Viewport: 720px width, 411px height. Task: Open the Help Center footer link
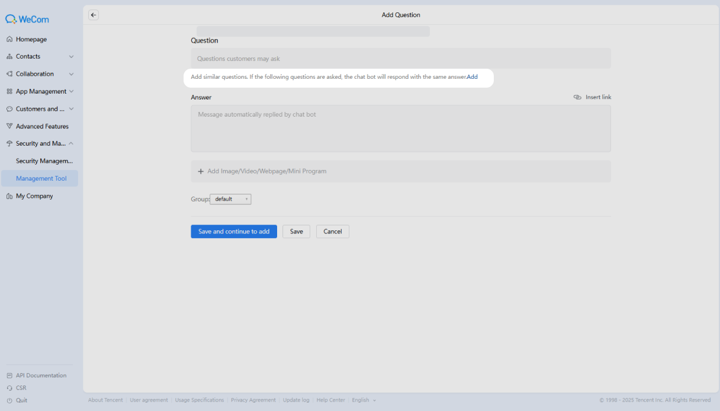point(330,400)
